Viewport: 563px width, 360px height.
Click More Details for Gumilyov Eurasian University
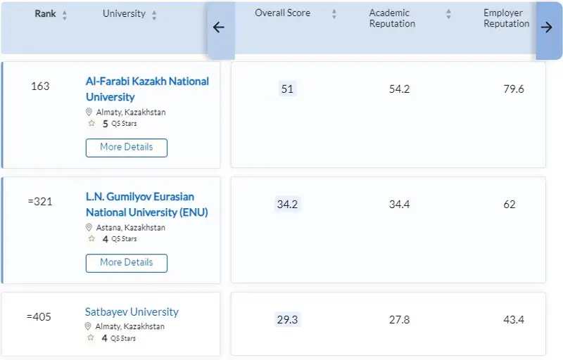tap(127, 263)
